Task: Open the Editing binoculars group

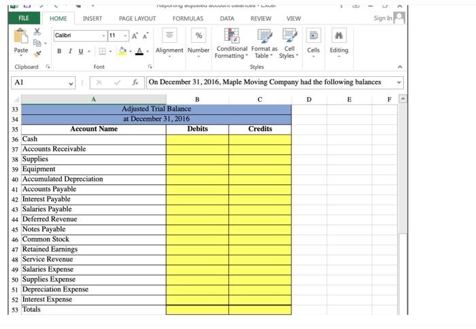Action: pyautogui.click(x=339, y=43)
